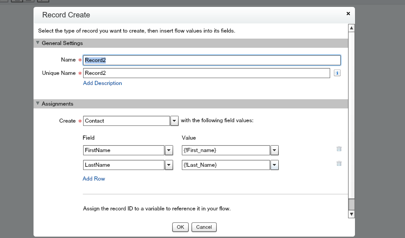Click the Contact object input box
The width and height of the screenshot is (405, 238).
click(x=126, y=121)
